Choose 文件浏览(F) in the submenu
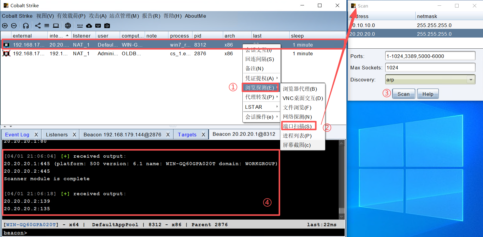 click(303, 108)
